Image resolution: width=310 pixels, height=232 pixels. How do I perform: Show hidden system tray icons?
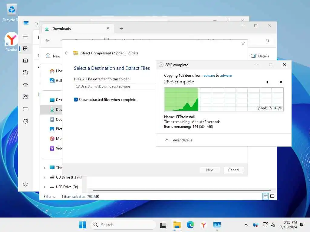point(246,225)
